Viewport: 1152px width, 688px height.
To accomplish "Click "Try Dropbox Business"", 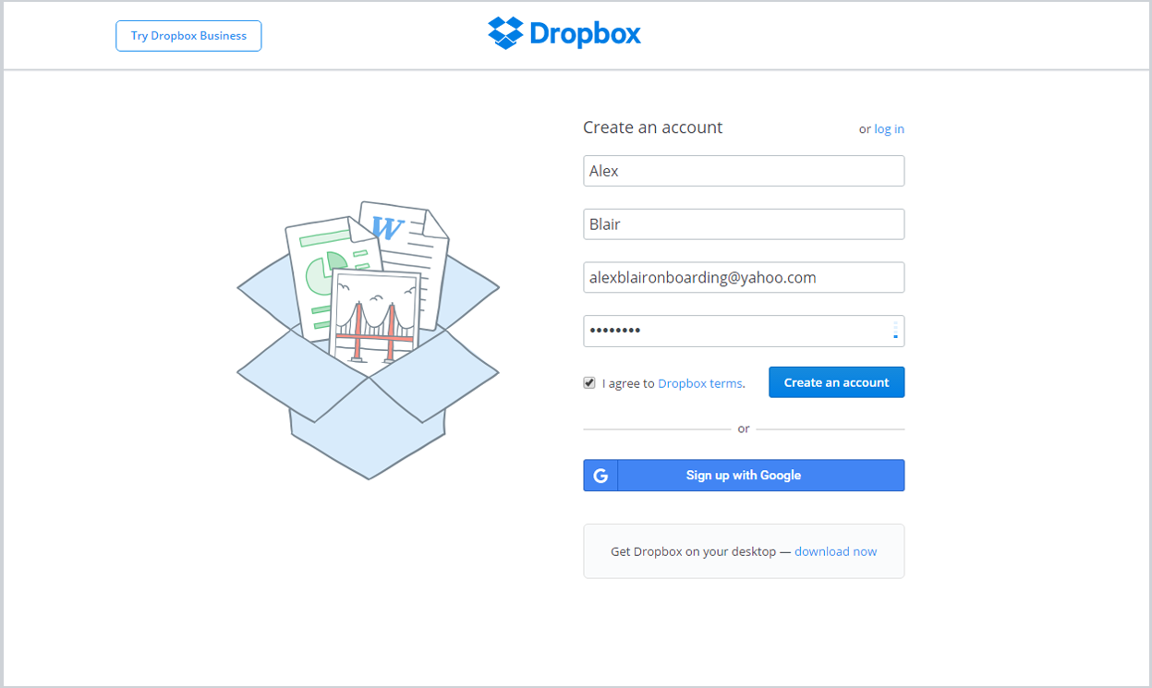I will click(188, 35).
